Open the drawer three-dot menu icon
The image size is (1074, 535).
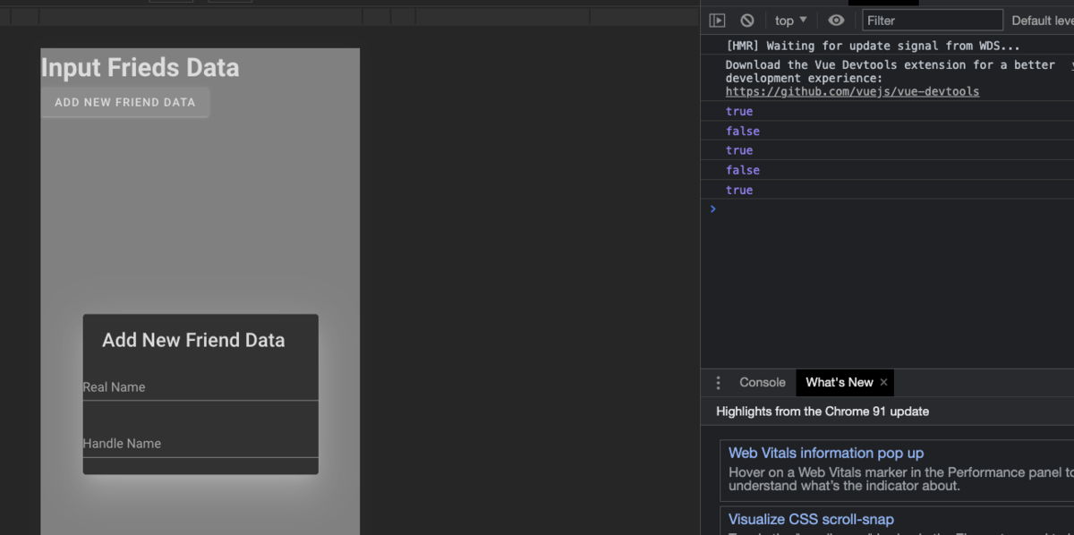pos(718,383)
